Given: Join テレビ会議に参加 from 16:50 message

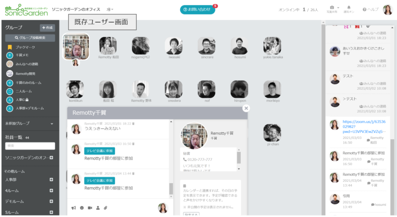Looking at the screenshot, I should (x=100, y=151).
